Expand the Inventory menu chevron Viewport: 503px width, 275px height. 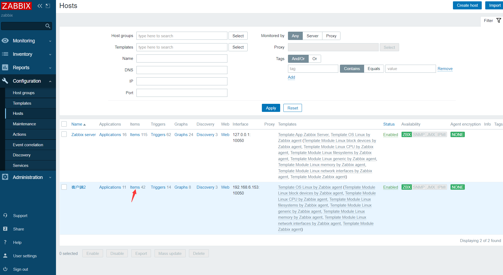click(x=50, y=54)
